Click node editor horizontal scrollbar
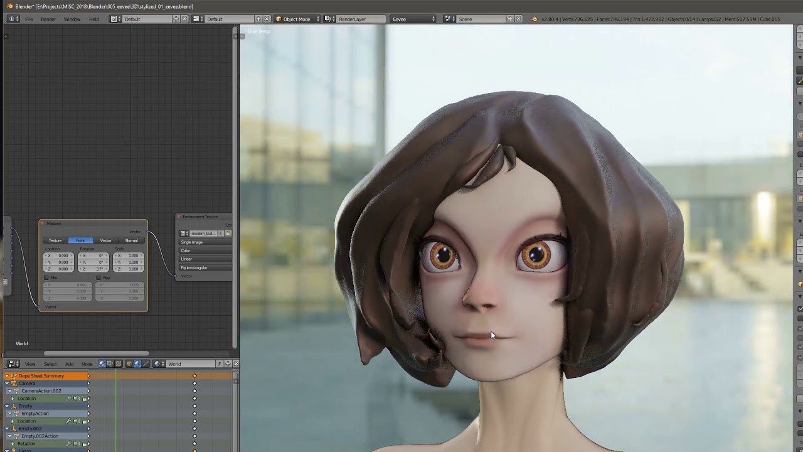Screen dimensions: 803x452 click(96, 353)
